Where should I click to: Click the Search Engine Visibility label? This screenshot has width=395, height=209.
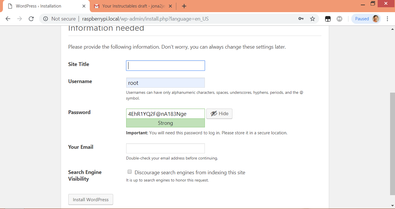tap(85, 175)
